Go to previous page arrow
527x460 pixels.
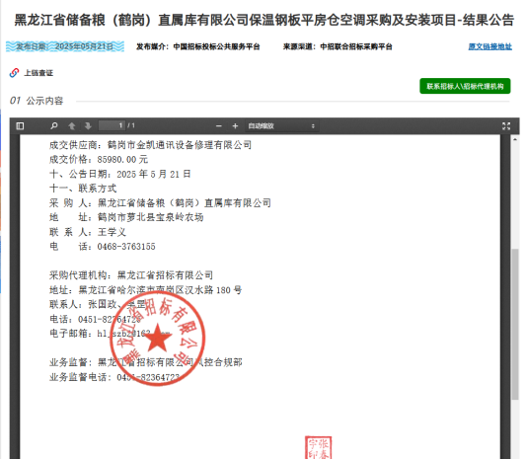72,125
